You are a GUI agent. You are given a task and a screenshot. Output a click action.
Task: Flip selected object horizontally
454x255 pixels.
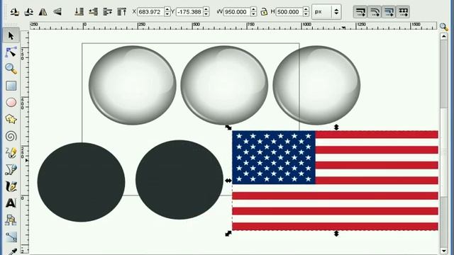[x=43, y=12]
